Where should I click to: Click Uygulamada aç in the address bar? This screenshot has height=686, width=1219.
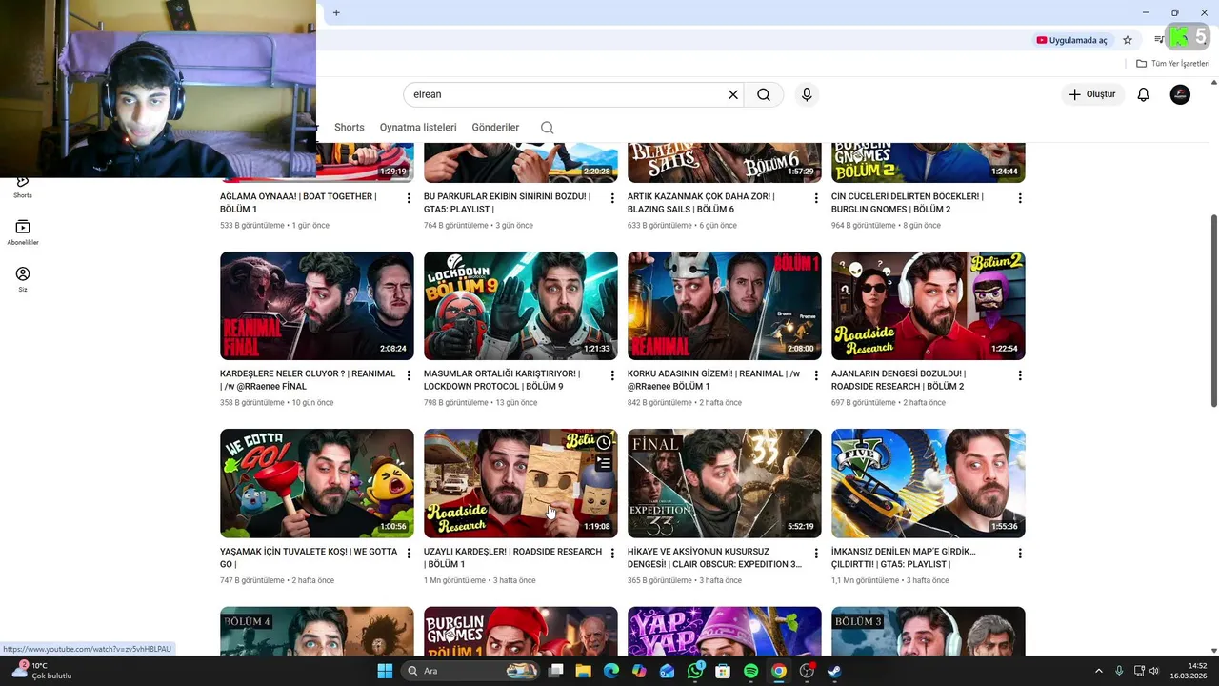(1072, 40)
